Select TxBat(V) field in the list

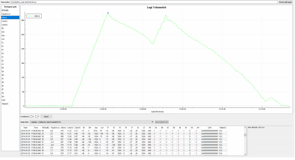coord(5,104)
